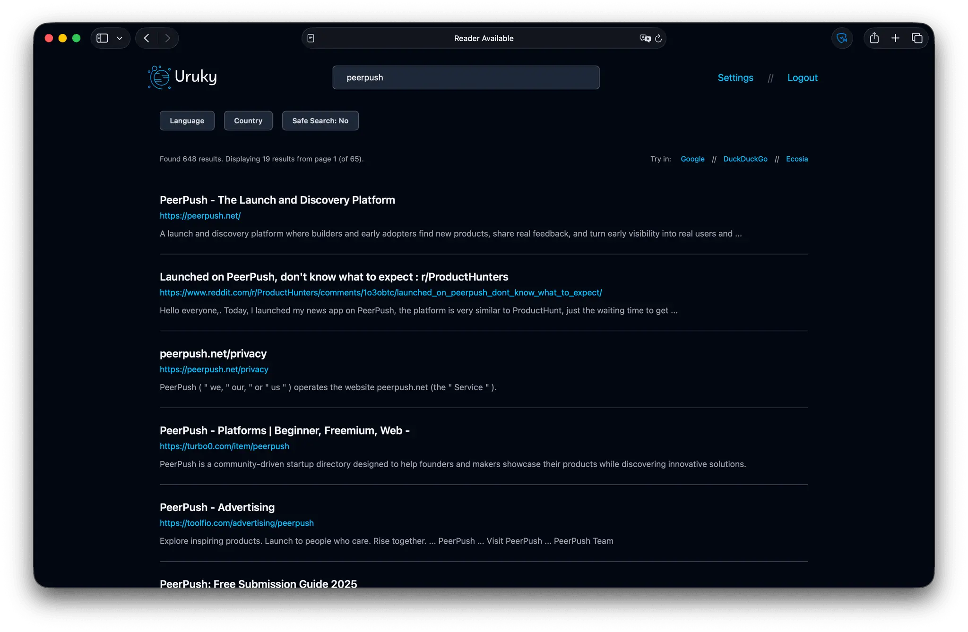
Task: Open PeerPush: Free Submission Guide 2025 result
Action: click(258, 583)
